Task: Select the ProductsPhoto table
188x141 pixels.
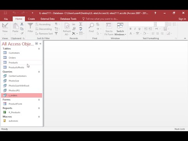Action: pyautogui.click(x=22, y=67)
